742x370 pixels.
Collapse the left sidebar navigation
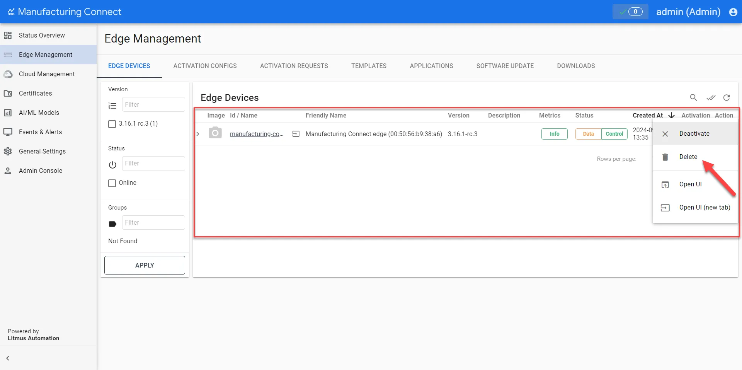pyautogui.click(x=8, y=358)
